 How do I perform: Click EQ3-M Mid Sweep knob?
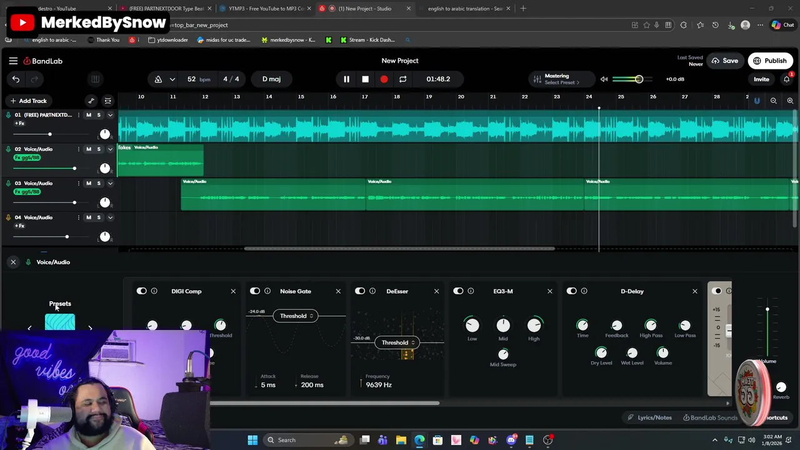point(503,354)
